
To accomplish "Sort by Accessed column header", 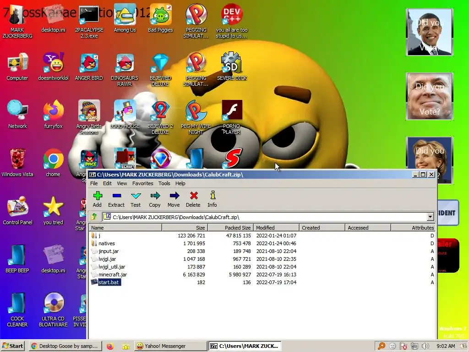I will 368,228.
